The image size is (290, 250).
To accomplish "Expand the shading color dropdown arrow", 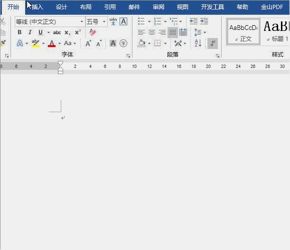I will (x=149, y=44).
